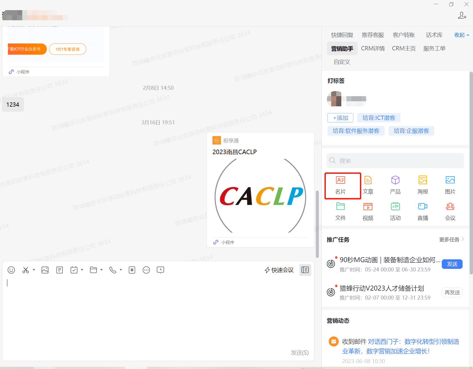Select the scissors screenshot tool
This screenshot has width=473, height=369.
(x=26, y=270)
